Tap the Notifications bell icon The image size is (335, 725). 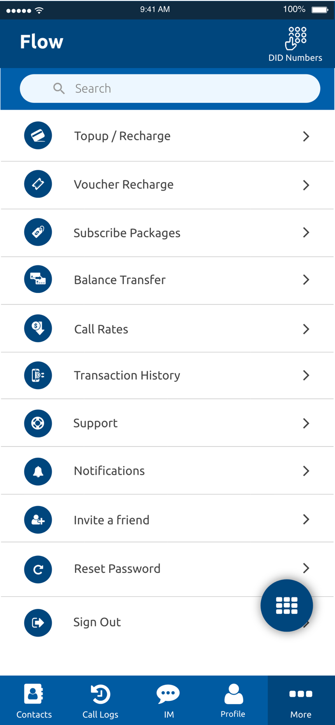pyautogui.click(x=38, y=471)
